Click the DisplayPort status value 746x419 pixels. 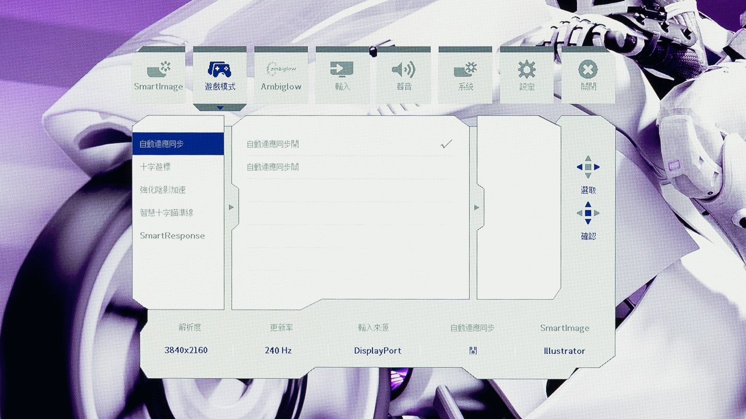click(378, 351)
